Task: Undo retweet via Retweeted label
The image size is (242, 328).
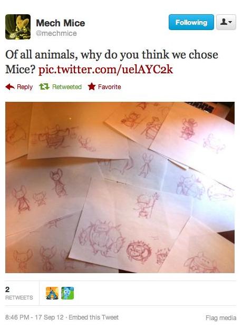Action: [67, 86]
